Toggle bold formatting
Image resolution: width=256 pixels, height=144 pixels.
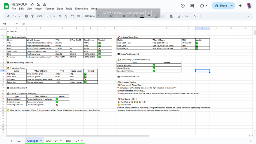click(124, 16)
